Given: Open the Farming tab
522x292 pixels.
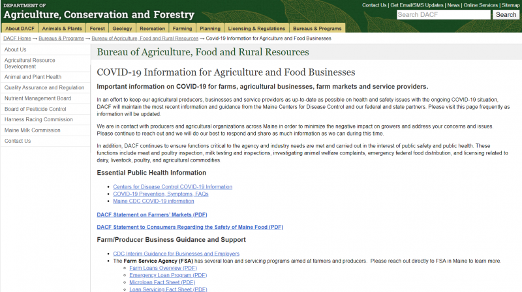Looking at the screenshot, I should pyautogui.click(x=183, y=28).
